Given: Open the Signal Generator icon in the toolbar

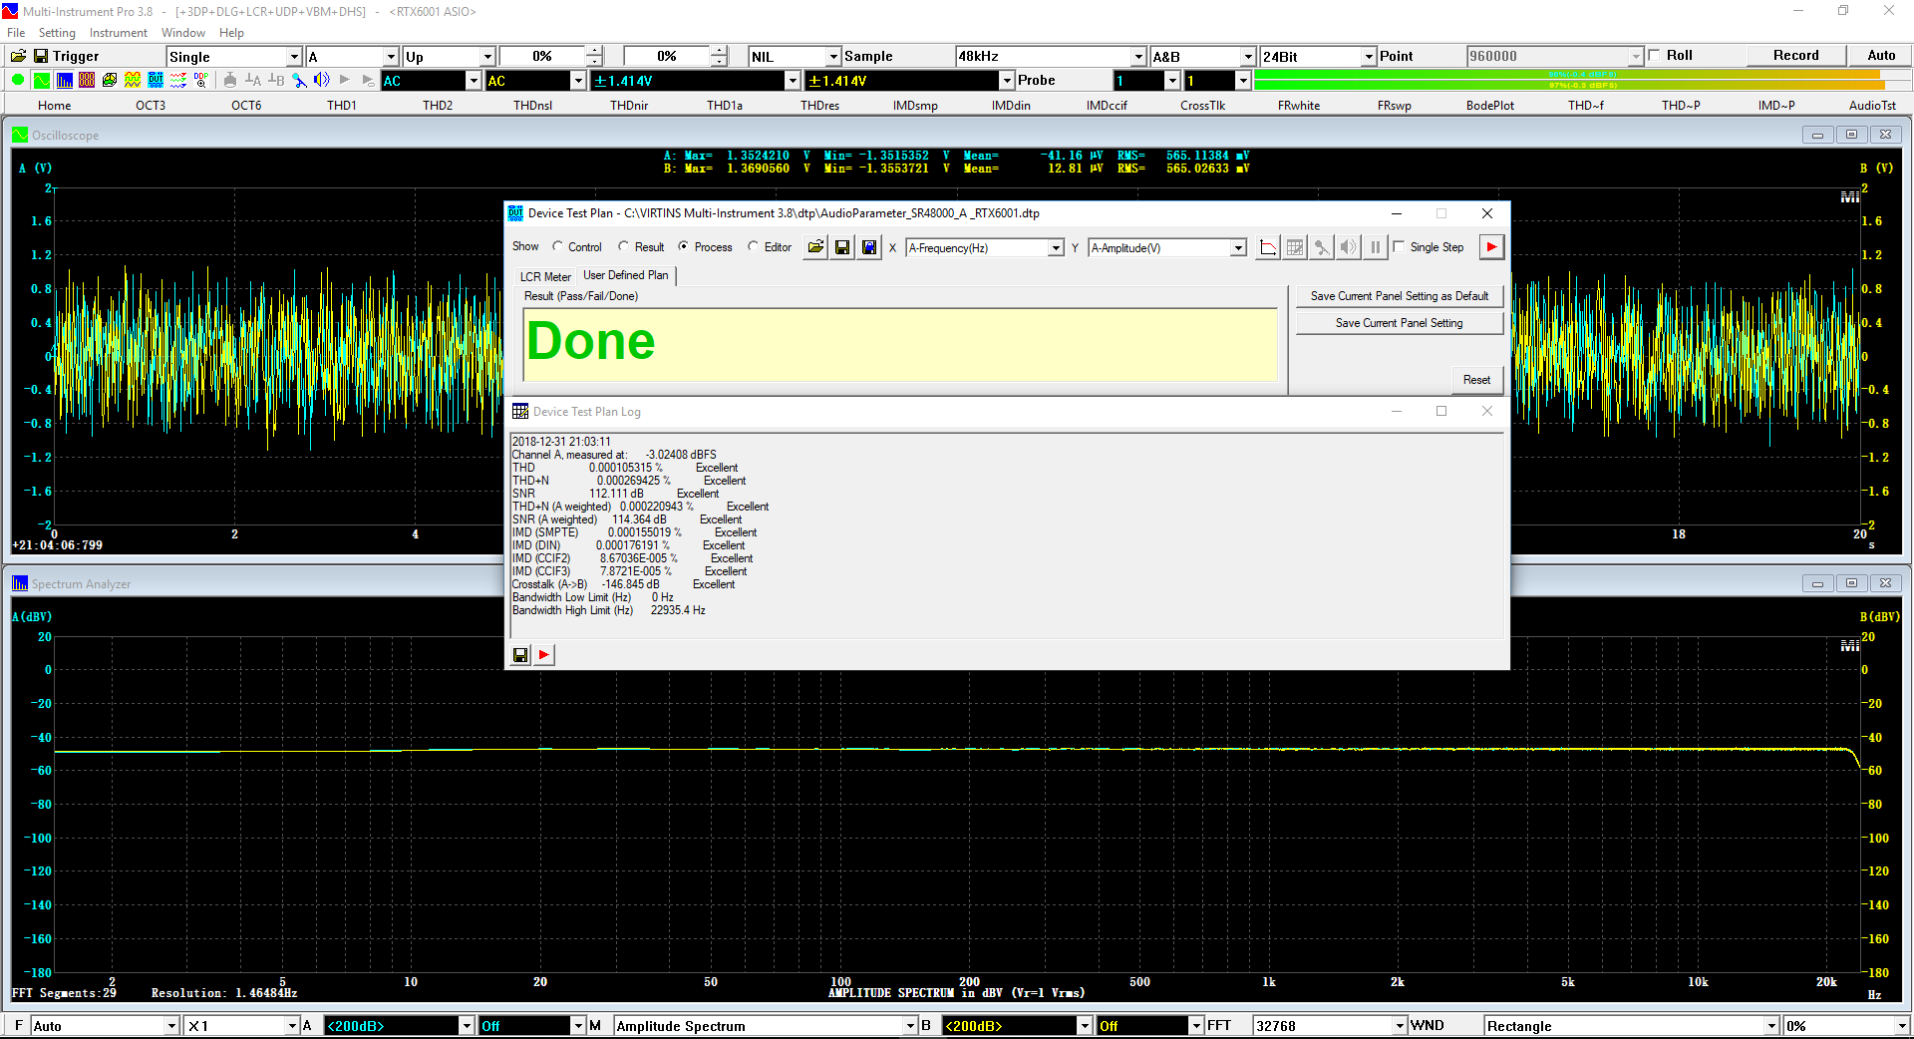Looking at the screenshot, I should pos(133,80).
